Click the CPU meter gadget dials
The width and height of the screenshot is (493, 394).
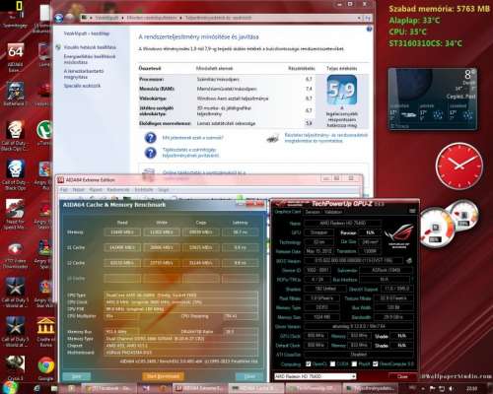pyautogui.click(x=449, y=224)
